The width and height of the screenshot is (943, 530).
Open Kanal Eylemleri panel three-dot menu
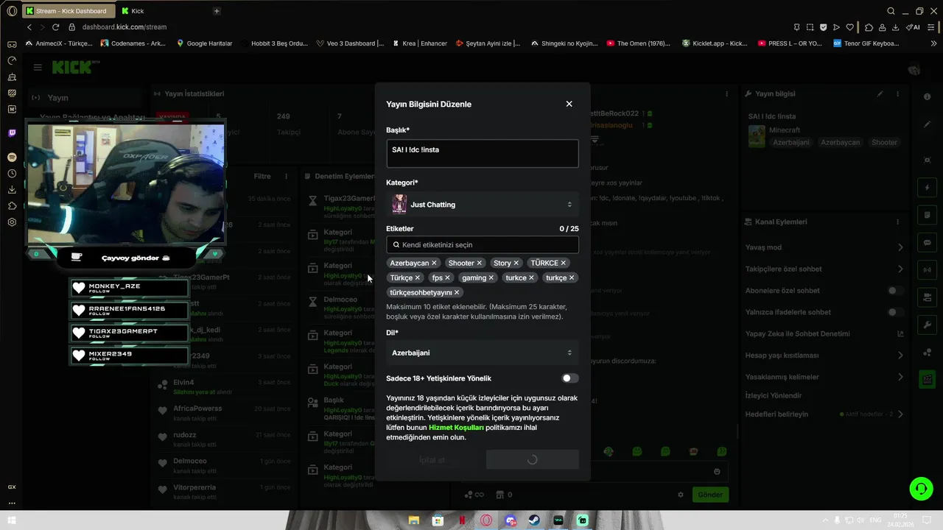pyautogui.click(x=898, y=222)
